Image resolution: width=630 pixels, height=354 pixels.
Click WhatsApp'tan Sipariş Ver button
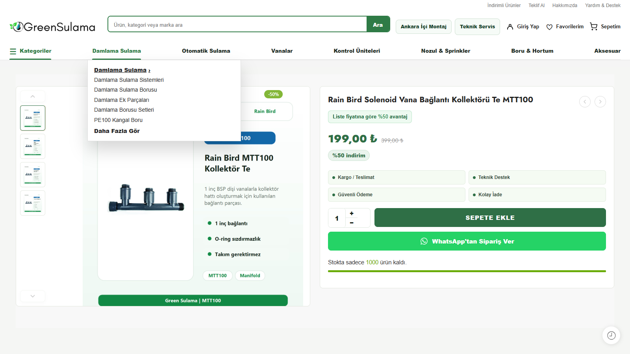click(467, 241)
